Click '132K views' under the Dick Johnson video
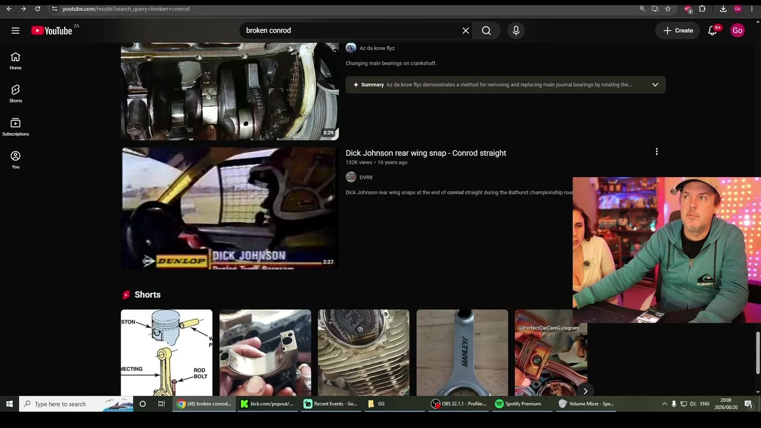This screenshot has width=761, height=428. click(x=359, y=162)
